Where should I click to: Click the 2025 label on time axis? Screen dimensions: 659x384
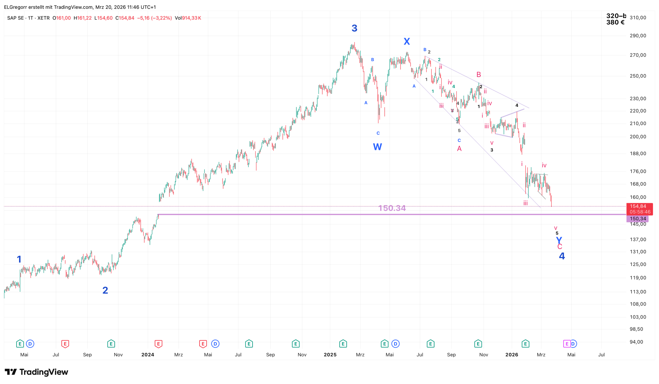coord(330,355)
